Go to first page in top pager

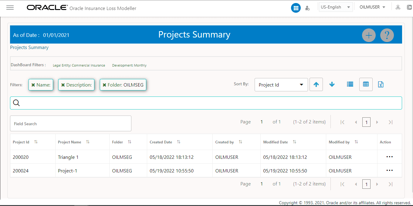click(342, 122)
